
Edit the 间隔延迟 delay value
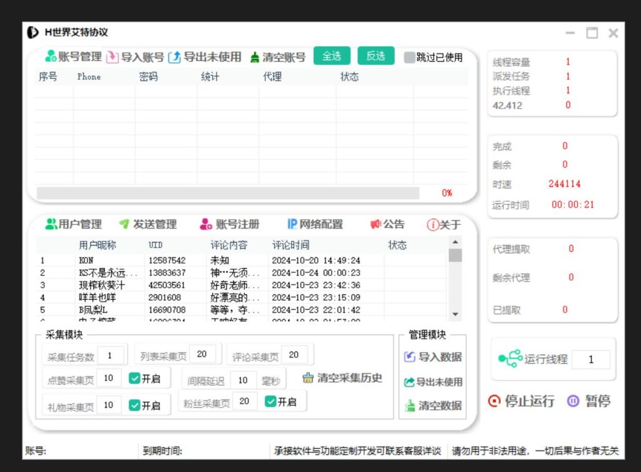(x=244, y=379)
